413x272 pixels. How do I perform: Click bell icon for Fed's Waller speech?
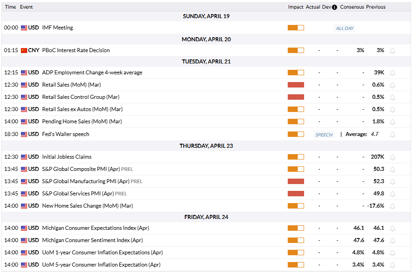(x=393, y=134)
